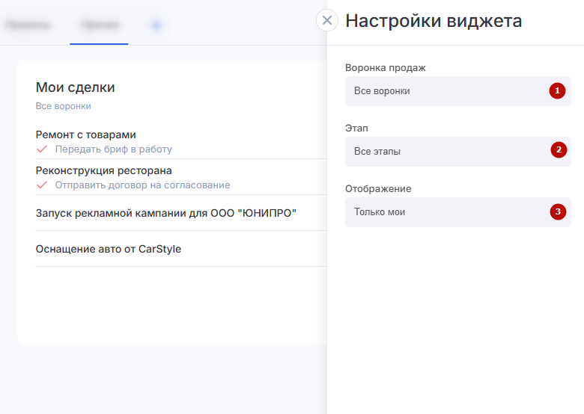Open "Отображение" dropdown set to "Только мои"
The width and height of the screenshot is (584, 414).
click(449, 212)
